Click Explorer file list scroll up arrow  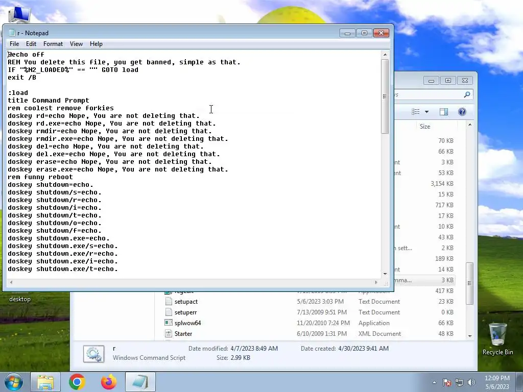[470, 125]
